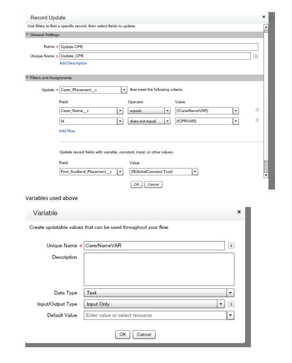Open the 'does not equal' operator dropdown

(x=168, y=121)
